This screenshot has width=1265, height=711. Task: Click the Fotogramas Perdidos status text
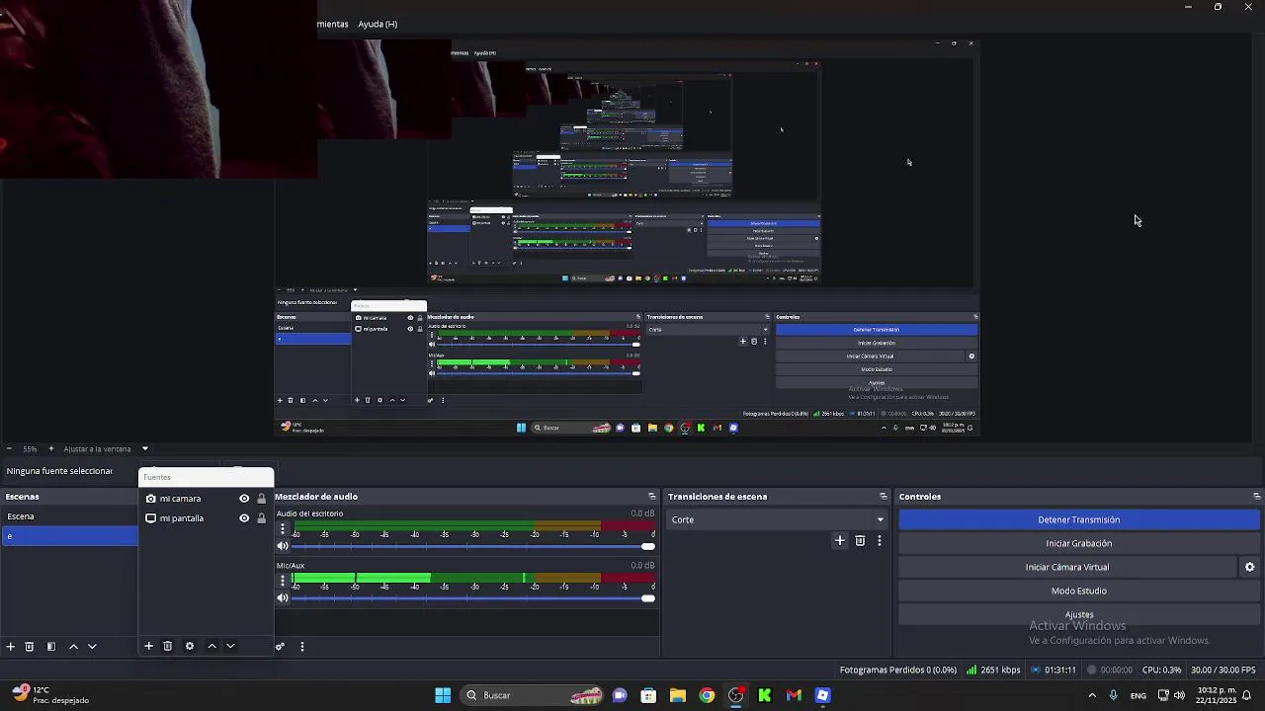(898, 670)
